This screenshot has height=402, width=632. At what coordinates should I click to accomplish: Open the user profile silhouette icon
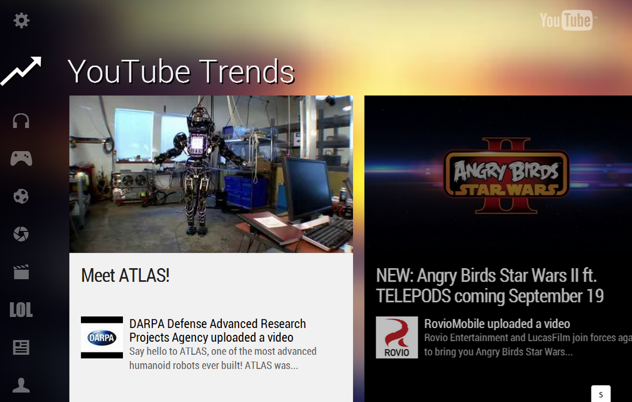tap(21, 385)
